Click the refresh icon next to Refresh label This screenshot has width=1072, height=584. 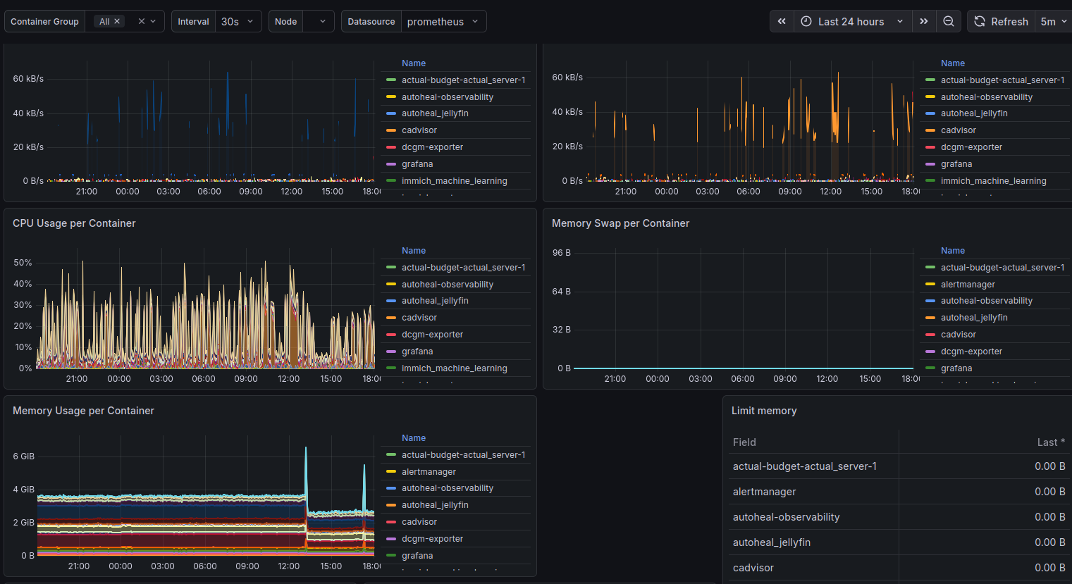979,21
